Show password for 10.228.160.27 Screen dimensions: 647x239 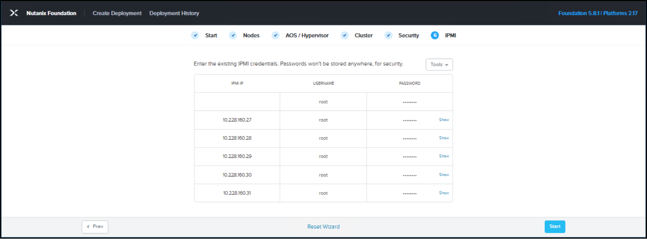[x=444, y=120]
